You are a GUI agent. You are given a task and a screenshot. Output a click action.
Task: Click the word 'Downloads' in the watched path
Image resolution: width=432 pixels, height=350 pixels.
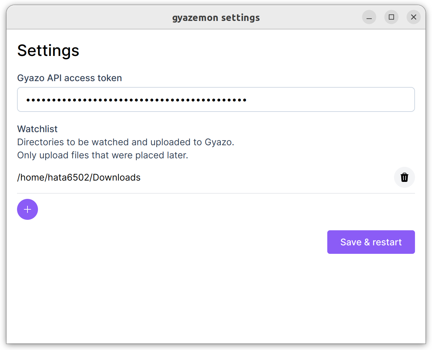click(x=117, y=177)
